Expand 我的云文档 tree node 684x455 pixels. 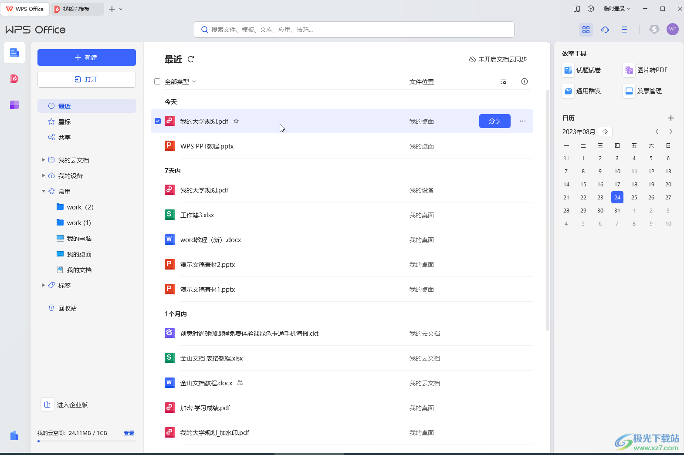(x=44, y=160)
